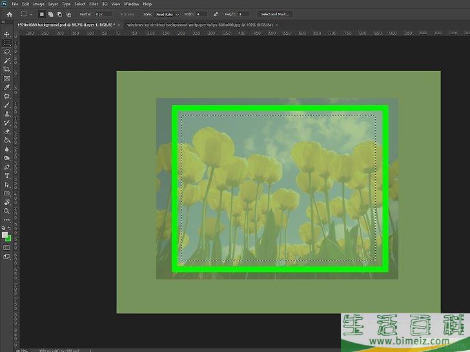Click the zoom percentage field in status bar
Viewport: 470px width, 352px height.
click(x=22, y=350)
